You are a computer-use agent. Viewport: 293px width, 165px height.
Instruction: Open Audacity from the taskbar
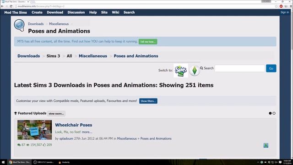[64, 162]
